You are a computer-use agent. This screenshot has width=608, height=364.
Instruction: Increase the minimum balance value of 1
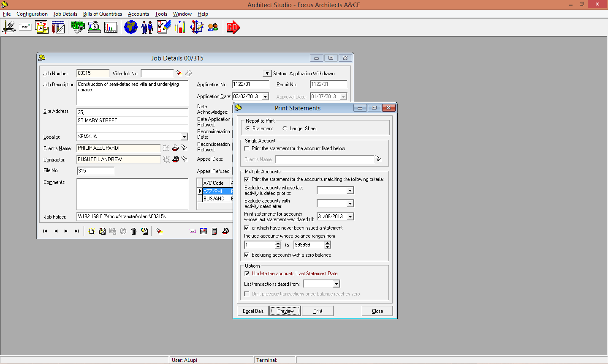pos(278,243)
